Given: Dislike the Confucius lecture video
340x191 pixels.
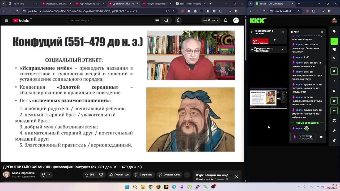Looking at the screenshot, I should (x=101, y=175).
